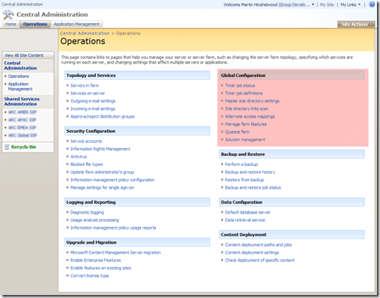Viewport: 380px width, 298px height.
Task: Click Check deployment of specific content
Action: 259,260
